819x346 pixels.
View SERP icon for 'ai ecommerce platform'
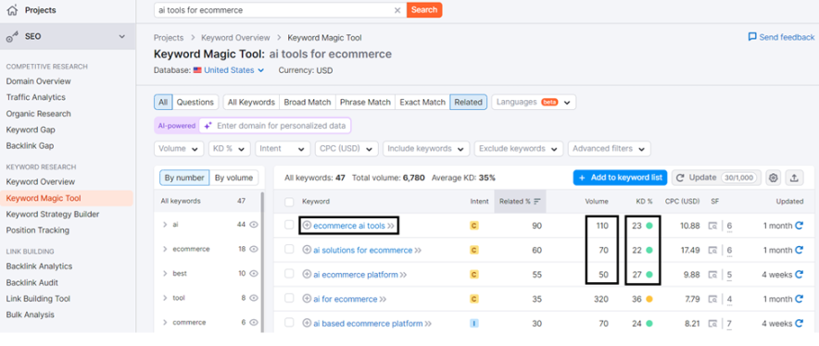(712, 275)
